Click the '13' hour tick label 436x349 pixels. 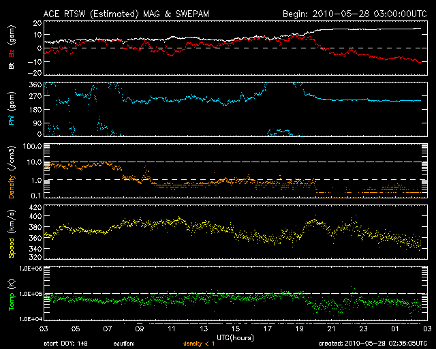click(x=204, y=329)
